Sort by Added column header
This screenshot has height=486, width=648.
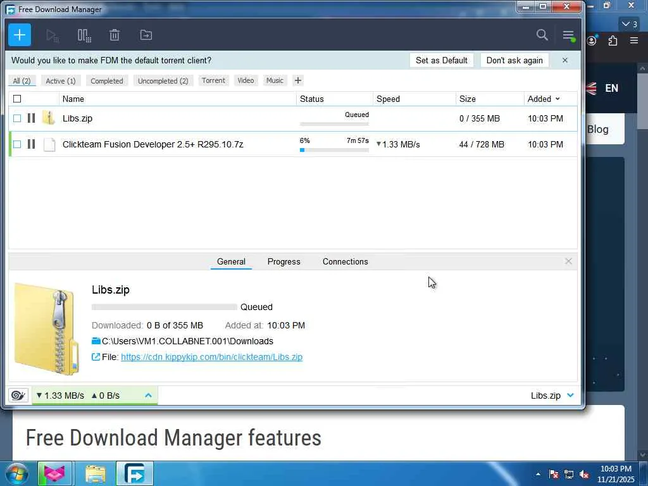pos(544,99)
